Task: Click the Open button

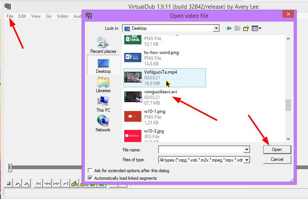Action: click(277, 150)
